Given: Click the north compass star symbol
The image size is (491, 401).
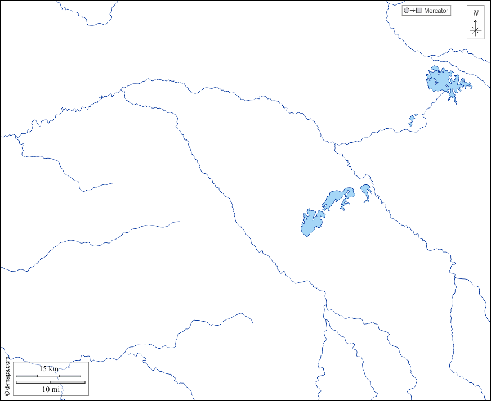Looking at the screenshot, I should 476,30.
